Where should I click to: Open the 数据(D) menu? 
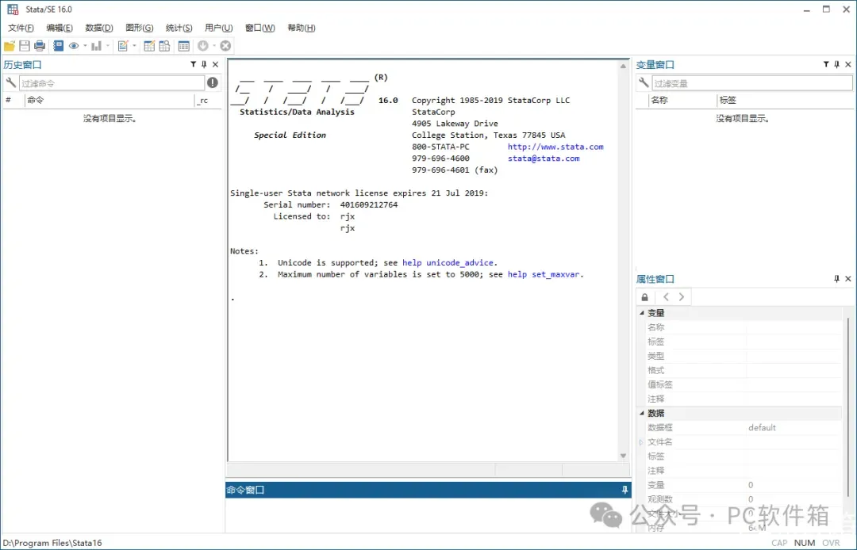coord(99,28)
